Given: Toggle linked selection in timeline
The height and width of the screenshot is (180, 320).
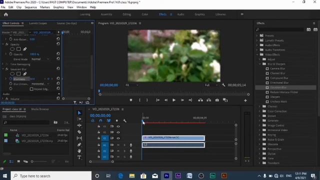Looking at the screenshot, I should click(108, 121).
